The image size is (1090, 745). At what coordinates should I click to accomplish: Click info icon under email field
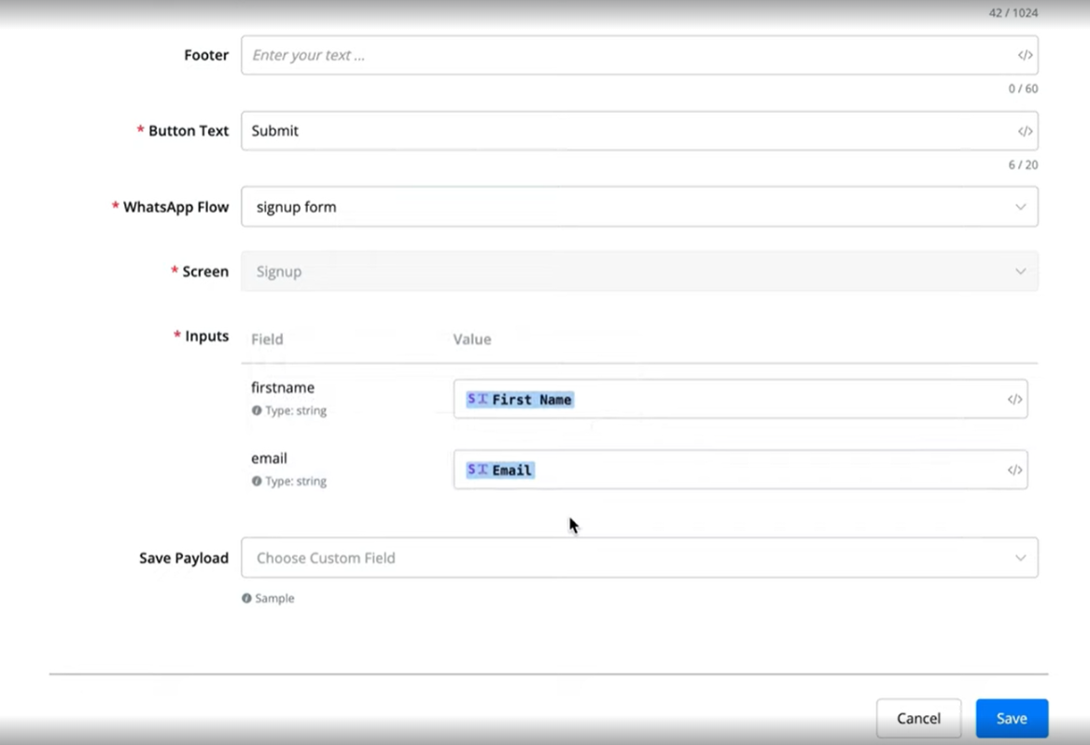pyautogui.click(x=257, y=481)
